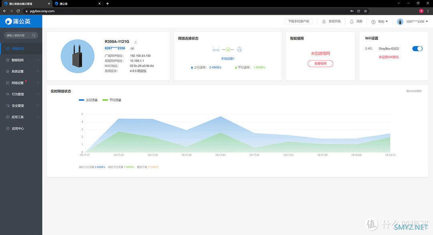
Task: Open the 本地设备1 link
Action: point(228,58)
